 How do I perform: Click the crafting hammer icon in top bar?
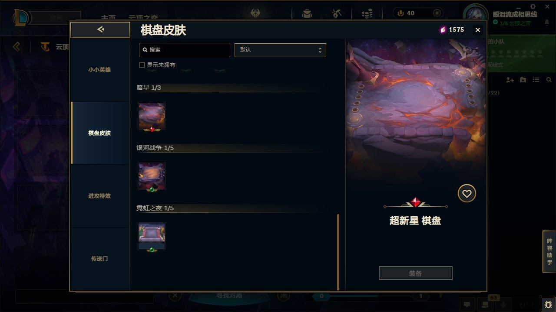(337, 13)
